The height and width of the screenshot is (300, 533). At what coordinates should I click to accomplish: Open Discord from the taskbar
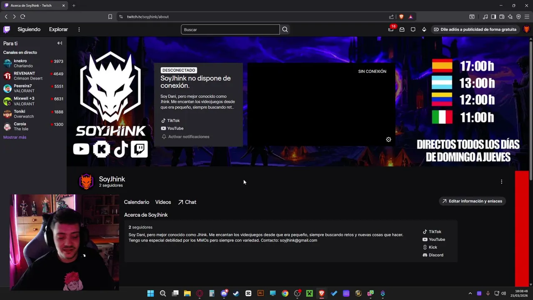[224, 293]
